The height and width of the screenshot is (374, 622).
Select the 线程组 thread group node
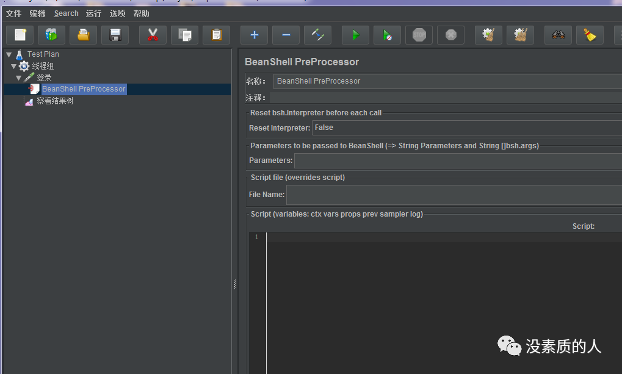pyautogui.click(x=43, y=66)
